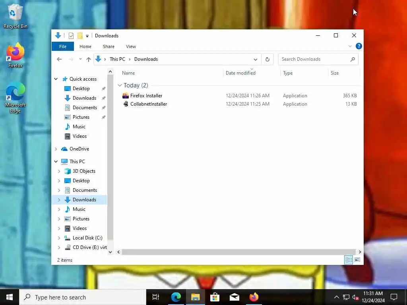Viewport: 407px width, 305px height.
Task: Open the Recycle Bin desktop icon
Action: 15,17
